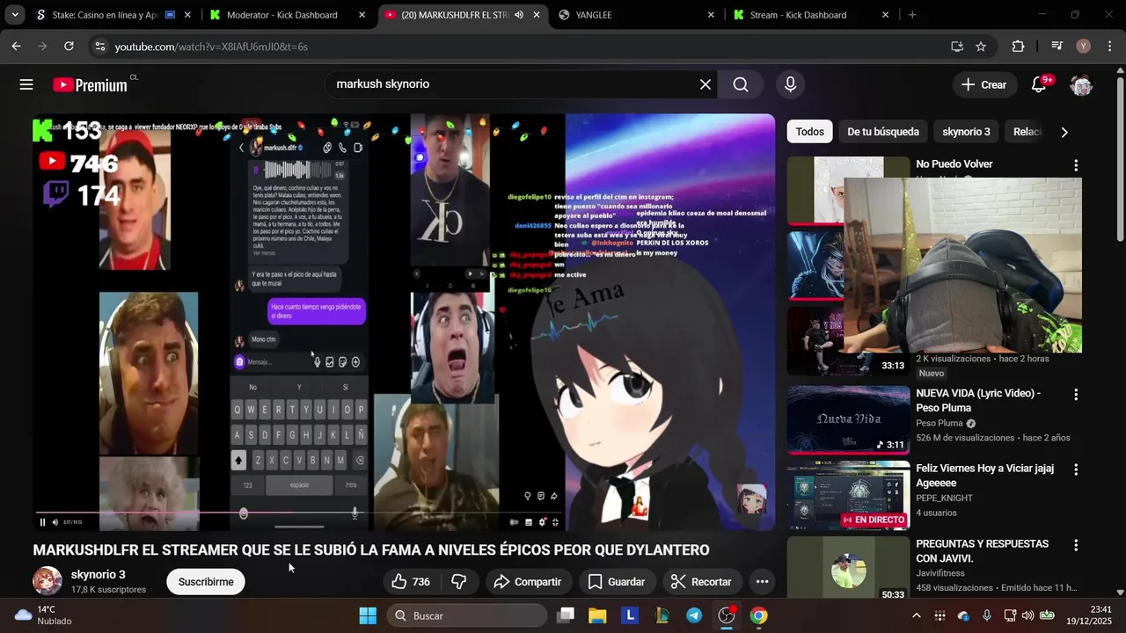Open Chrome profile menu Y
This screenshot has height=633, width=1126.
[1084, 47]
